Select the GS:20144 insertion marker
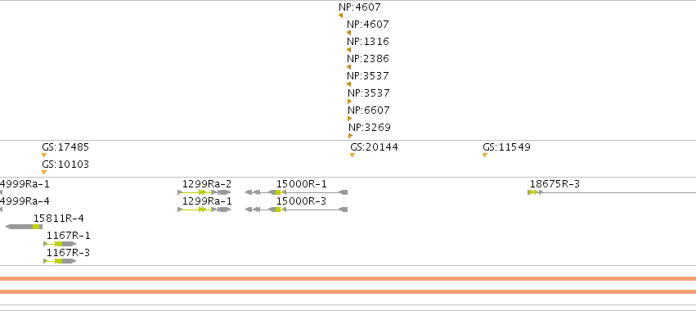This screenshot has height=311, width=696. pos(352,155)
